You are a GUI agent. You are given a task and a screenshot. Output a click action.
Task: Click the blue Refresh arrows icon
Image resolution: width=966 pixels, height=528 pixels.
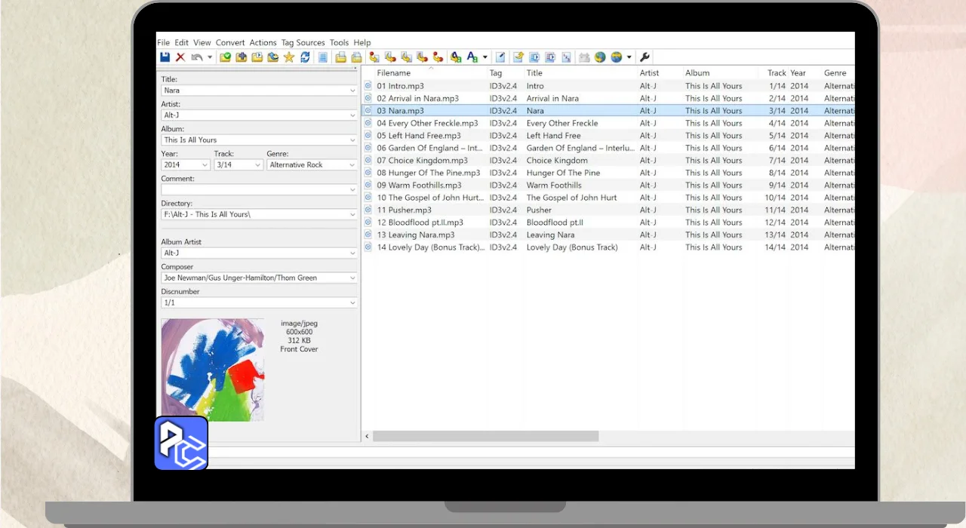click(x=305, y=57)
